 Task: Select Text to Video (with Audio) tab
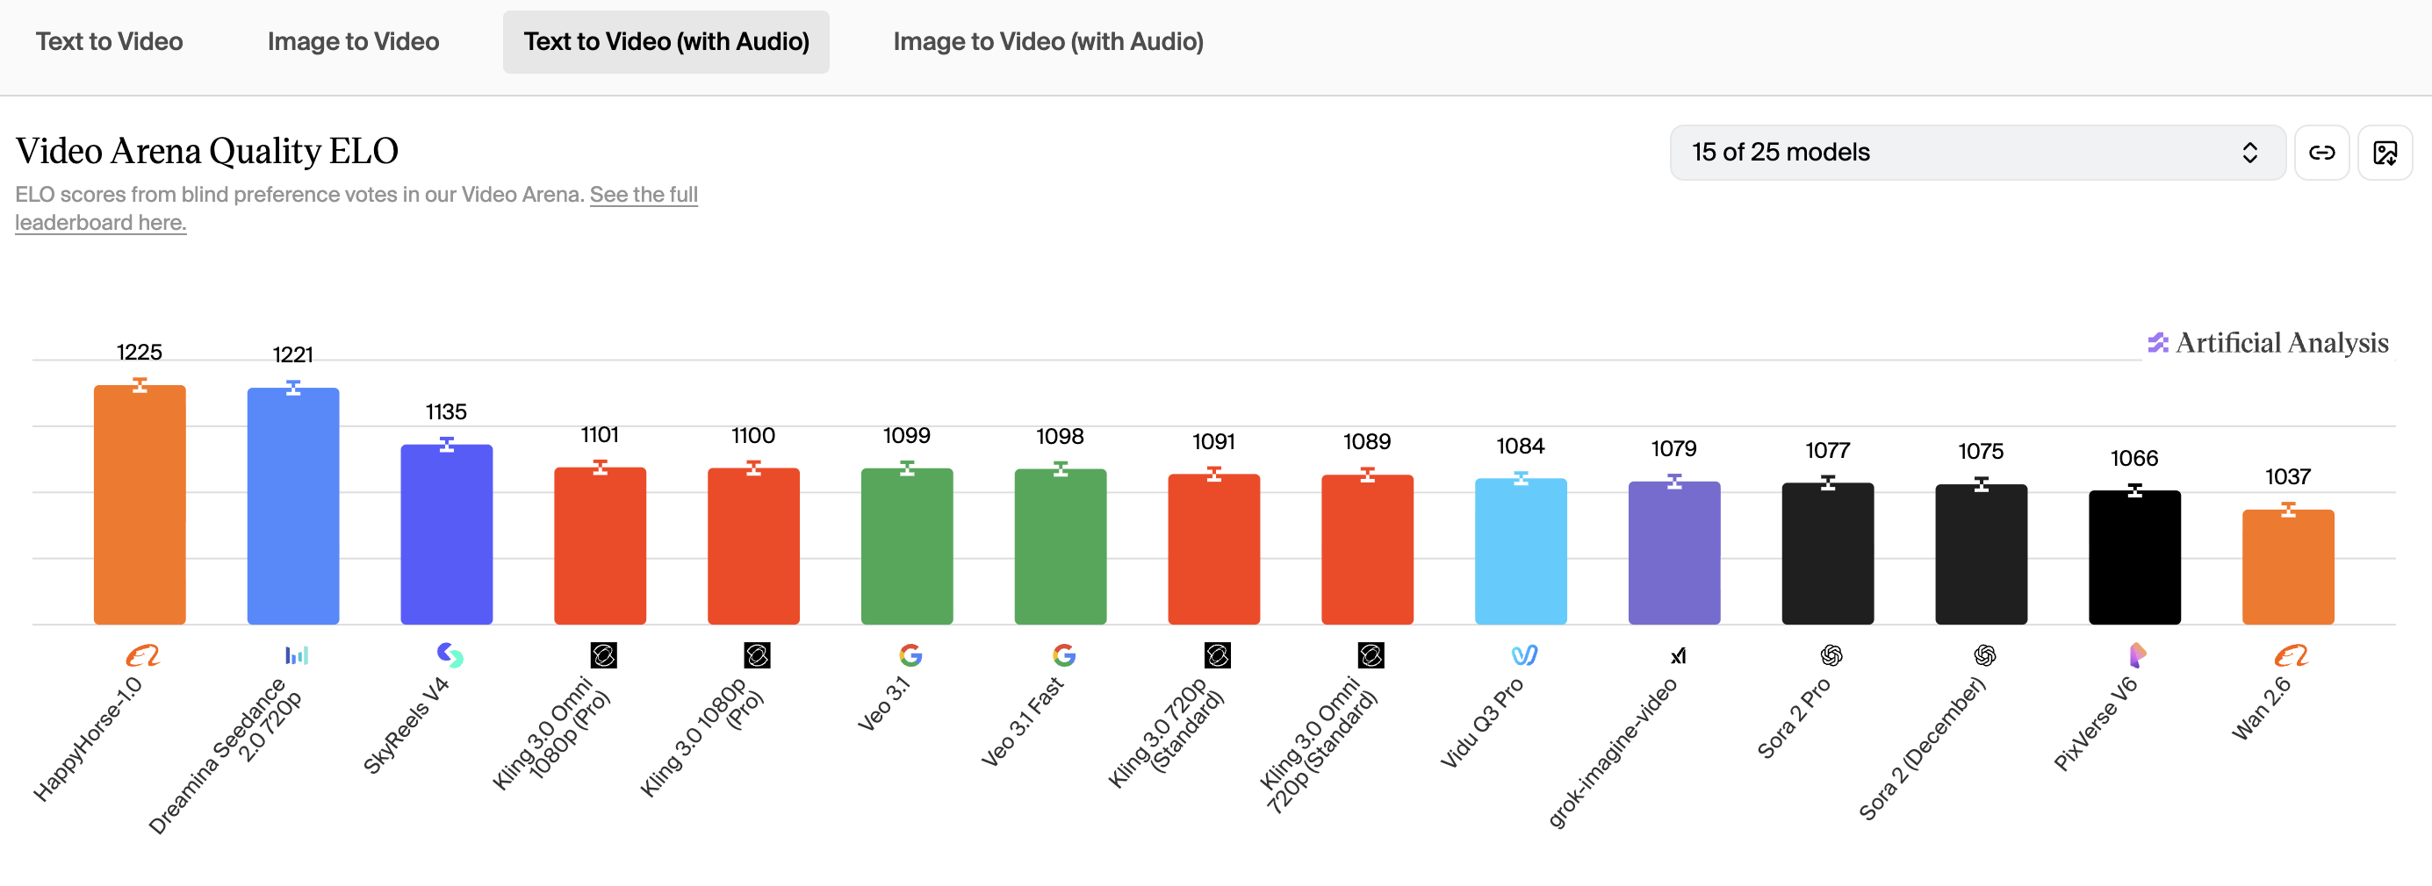(666, 41)
